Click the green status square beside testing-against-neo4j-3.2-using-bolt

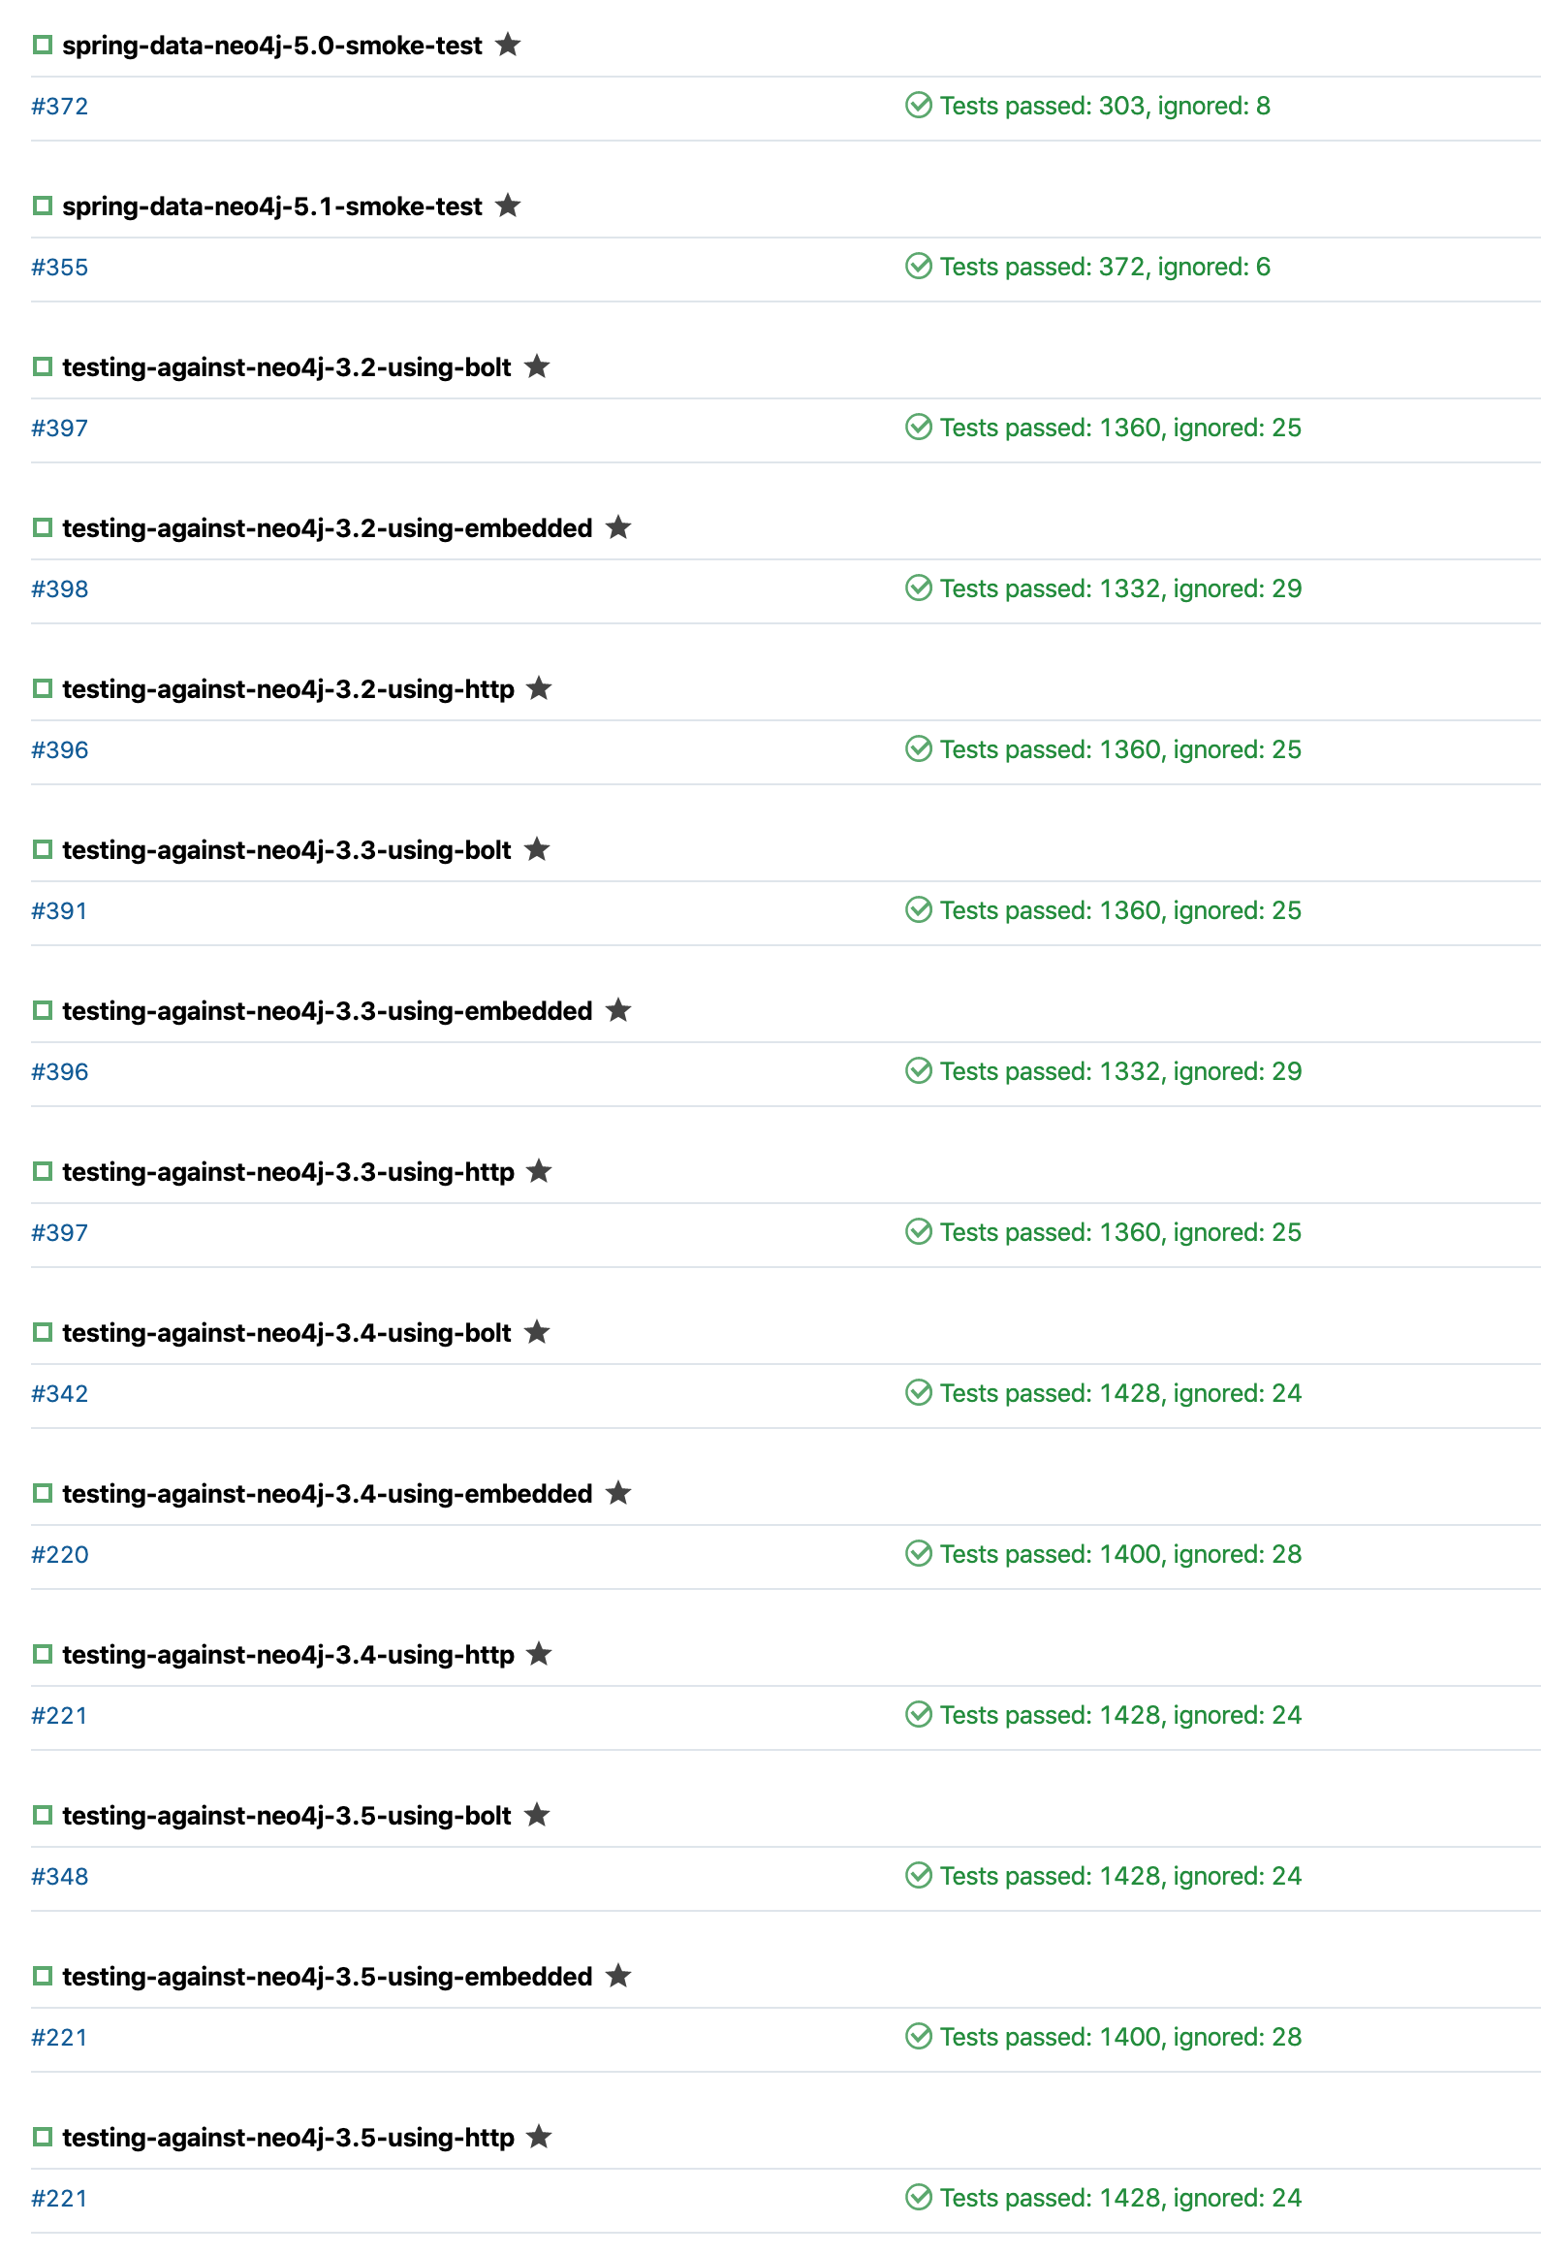pyautogui.click(x=43, y=366)
